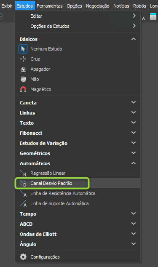Choose the Magnético label
The image size is (158, 267).
coord(41,89)
